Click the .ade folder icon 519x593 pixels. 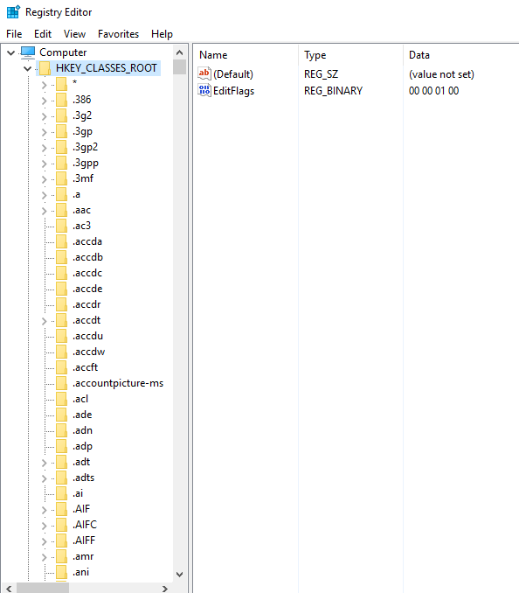(61, 415)
